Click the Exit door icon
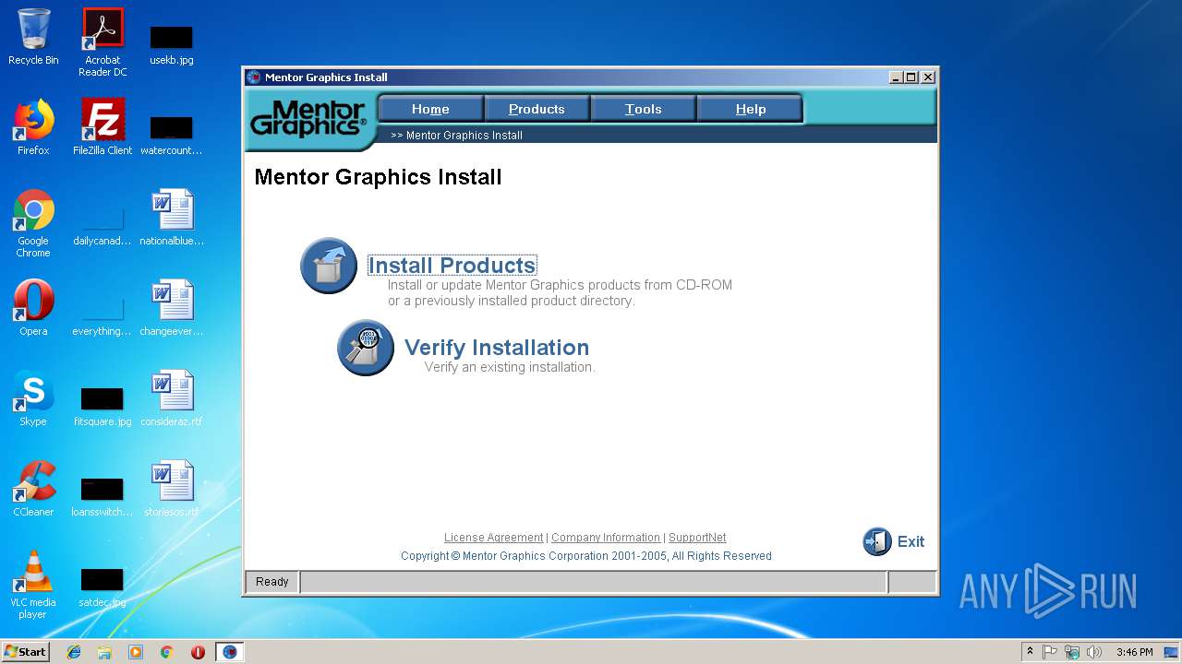Image resolution: width=1182 pixels, height=664 pixels. coord(877,541)
